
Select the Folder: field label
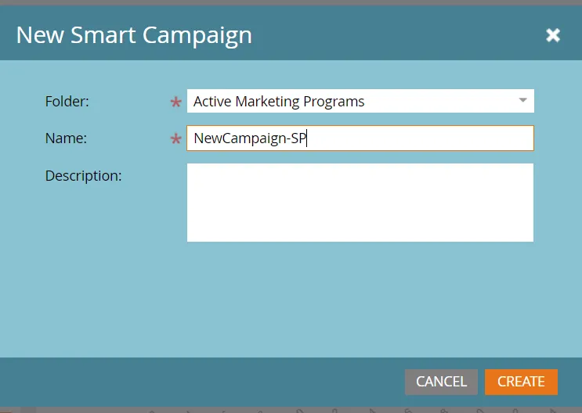[67, 101]
